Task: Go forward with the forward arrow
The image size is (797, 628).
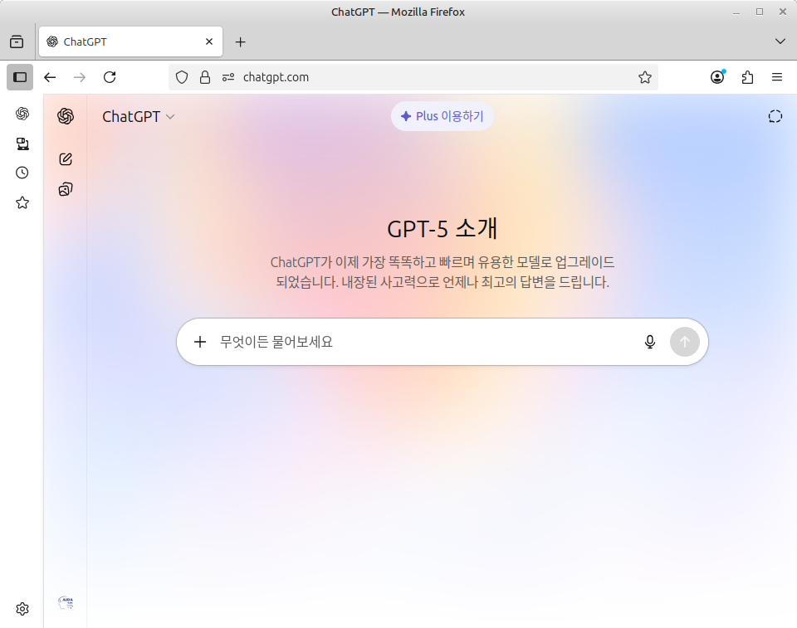Action: [x=80, y=77]
